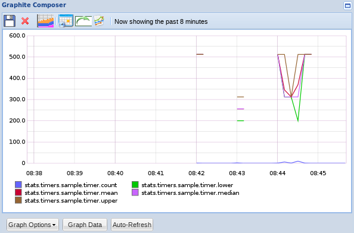Open the calendar date range selector

pos(66,21)
